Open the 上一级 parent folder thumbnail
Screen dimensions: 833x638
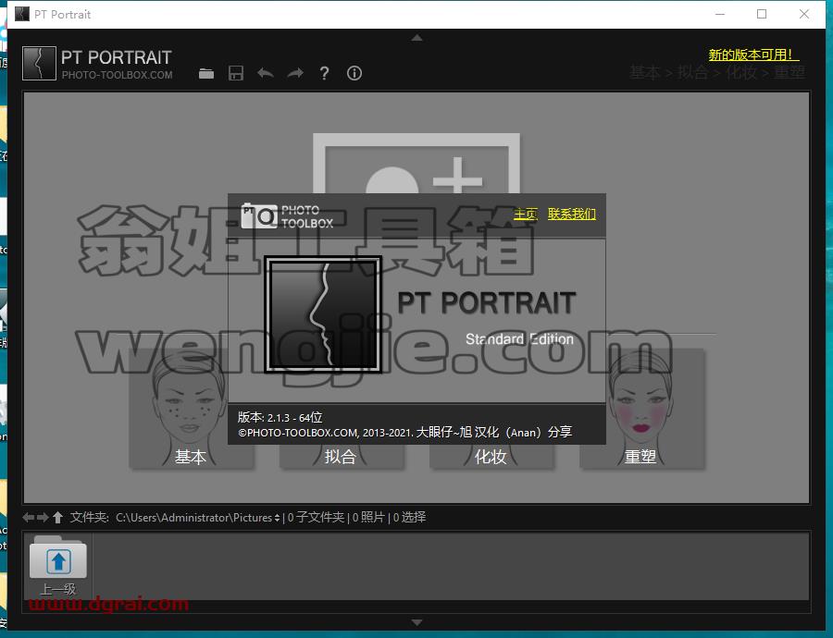[x=58, y=566]
